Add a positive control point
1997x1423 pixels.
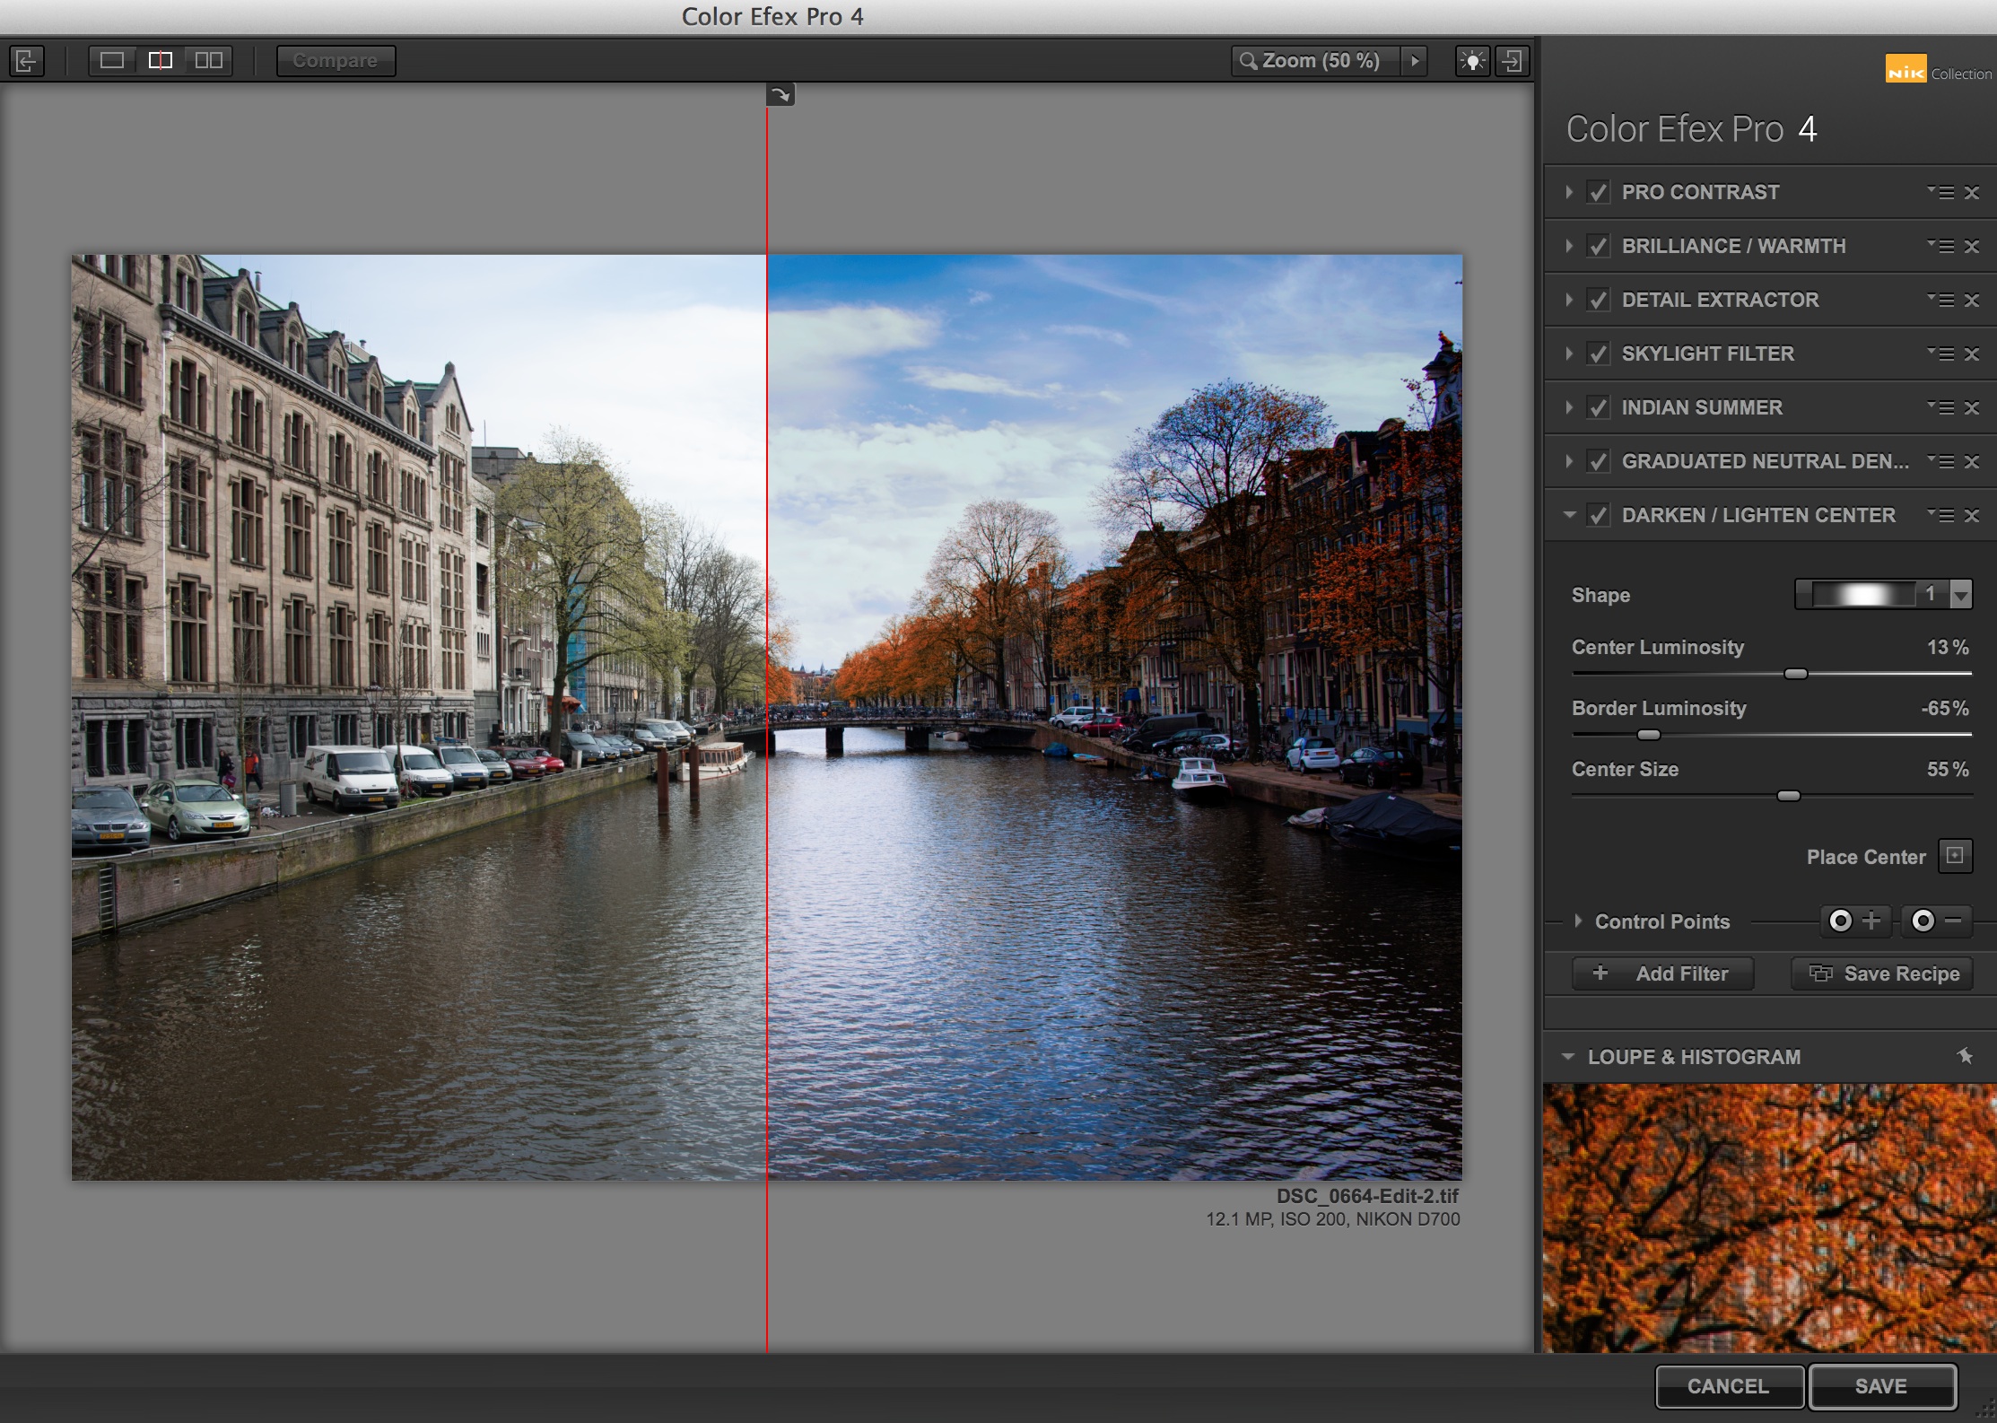click(1855, 921)
